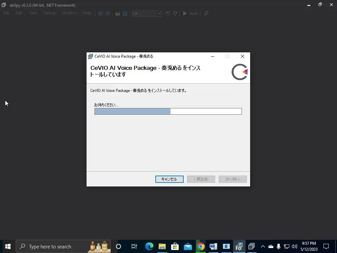This screenshot has width=337, height=253.
Task: Click dnSpy save all icon
Action: [125, 14]
